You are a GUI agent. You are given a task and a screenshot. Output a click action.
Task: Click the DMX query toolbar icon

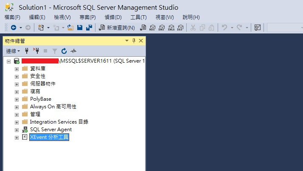point(162,28)
